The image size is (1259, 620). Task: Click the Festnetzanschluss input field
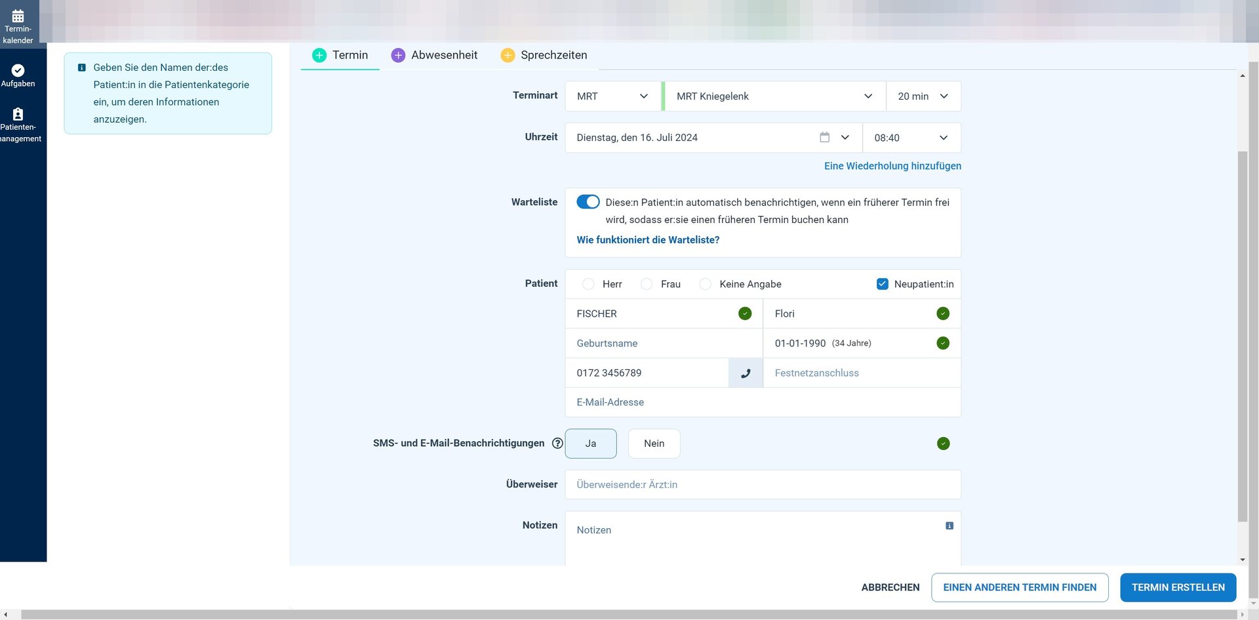(862, 373)
